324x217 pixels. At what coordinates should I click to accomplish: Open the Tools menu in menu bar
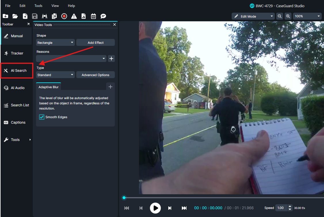[x=38, y=6]
